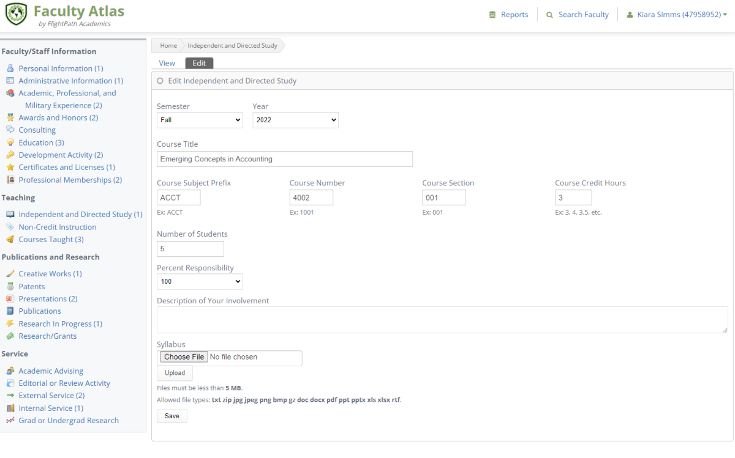Click the Course Title input field
Viewport: 735px width, 458px height.
tap(285, 159)
